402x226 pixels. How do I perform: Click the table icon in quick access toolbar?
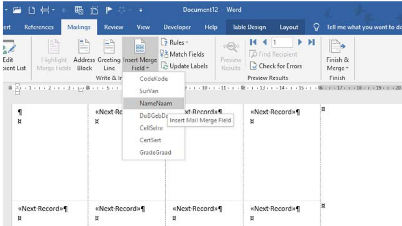tap(79, 10)
